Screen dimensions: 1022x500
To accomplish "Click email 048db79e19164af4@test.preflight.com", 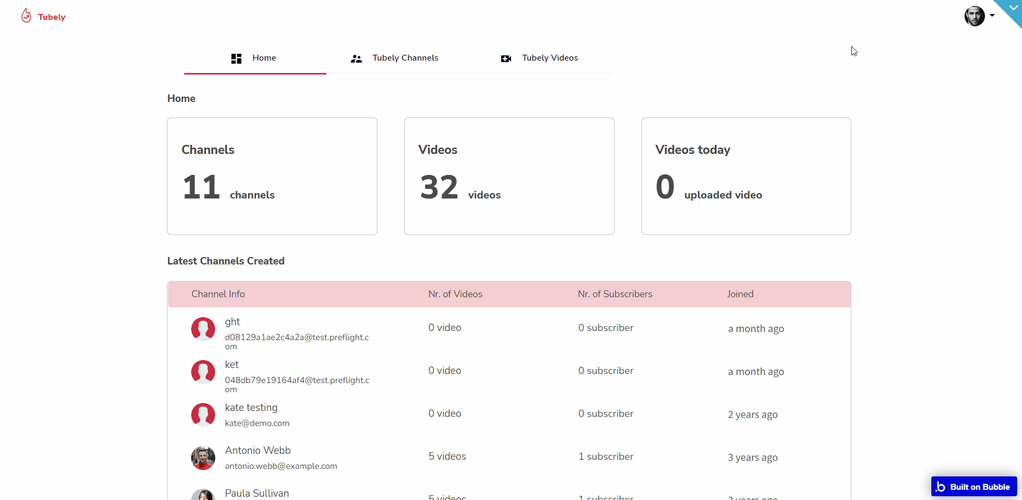I will 297,385.
